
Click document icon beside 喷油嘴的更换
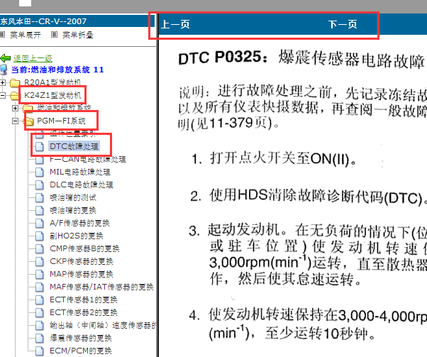(x=40, y=211)
